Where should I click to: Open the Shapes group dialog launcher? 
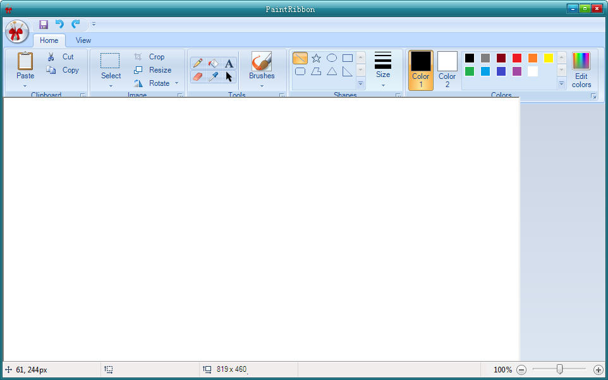pyautogui.click(x=398, y=95)
